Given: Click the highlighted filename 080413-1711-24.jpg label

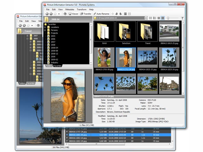Looking at the screenshot, I should pos(126,70).
